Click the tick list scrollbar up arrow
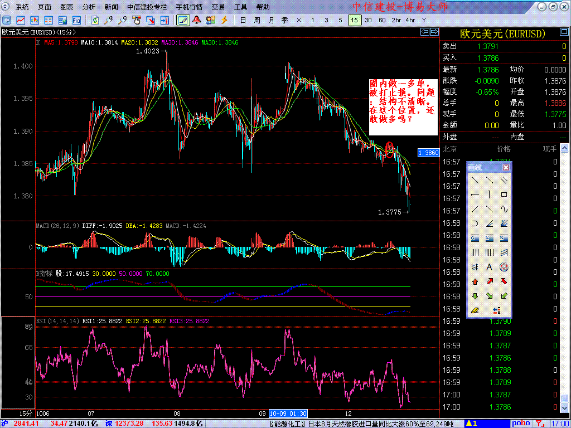The width and height of the screenshot is (571, 428). click(564, 148)
